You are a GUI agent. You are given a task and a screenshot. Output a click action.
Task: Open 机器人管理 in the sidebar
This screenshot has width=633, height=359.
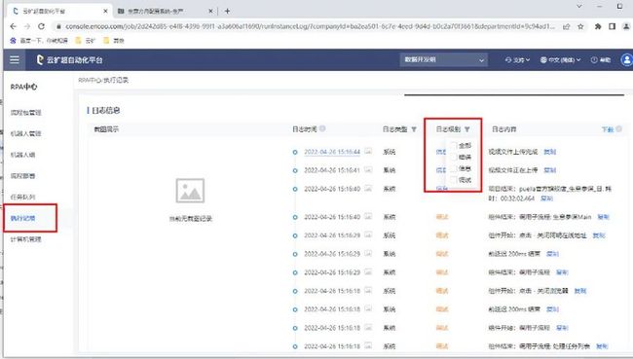point(26,133)
